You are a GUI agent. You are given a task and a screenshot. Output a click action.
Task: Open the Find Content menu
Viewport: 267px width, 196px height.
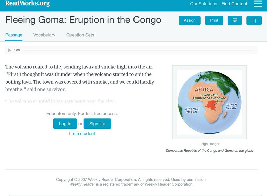[234, 4]
